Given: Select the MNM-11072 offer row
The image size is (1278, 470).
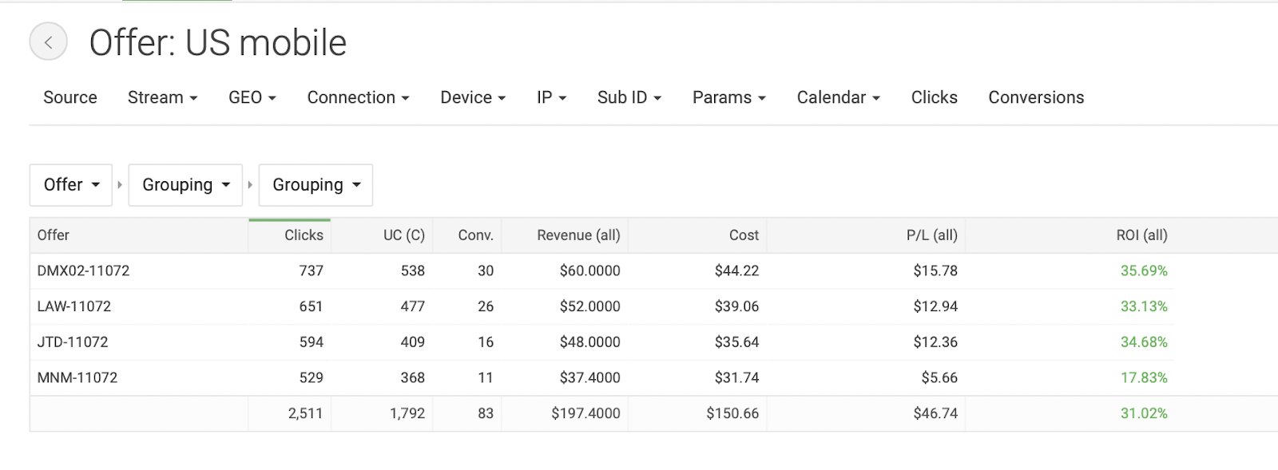Looking at the screenshot, I should (653, 377).
